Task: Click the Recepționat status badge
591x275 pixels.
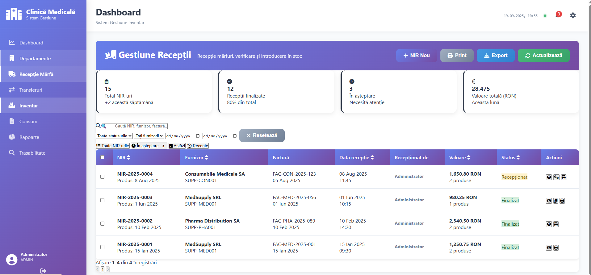Action: [514, 177]
